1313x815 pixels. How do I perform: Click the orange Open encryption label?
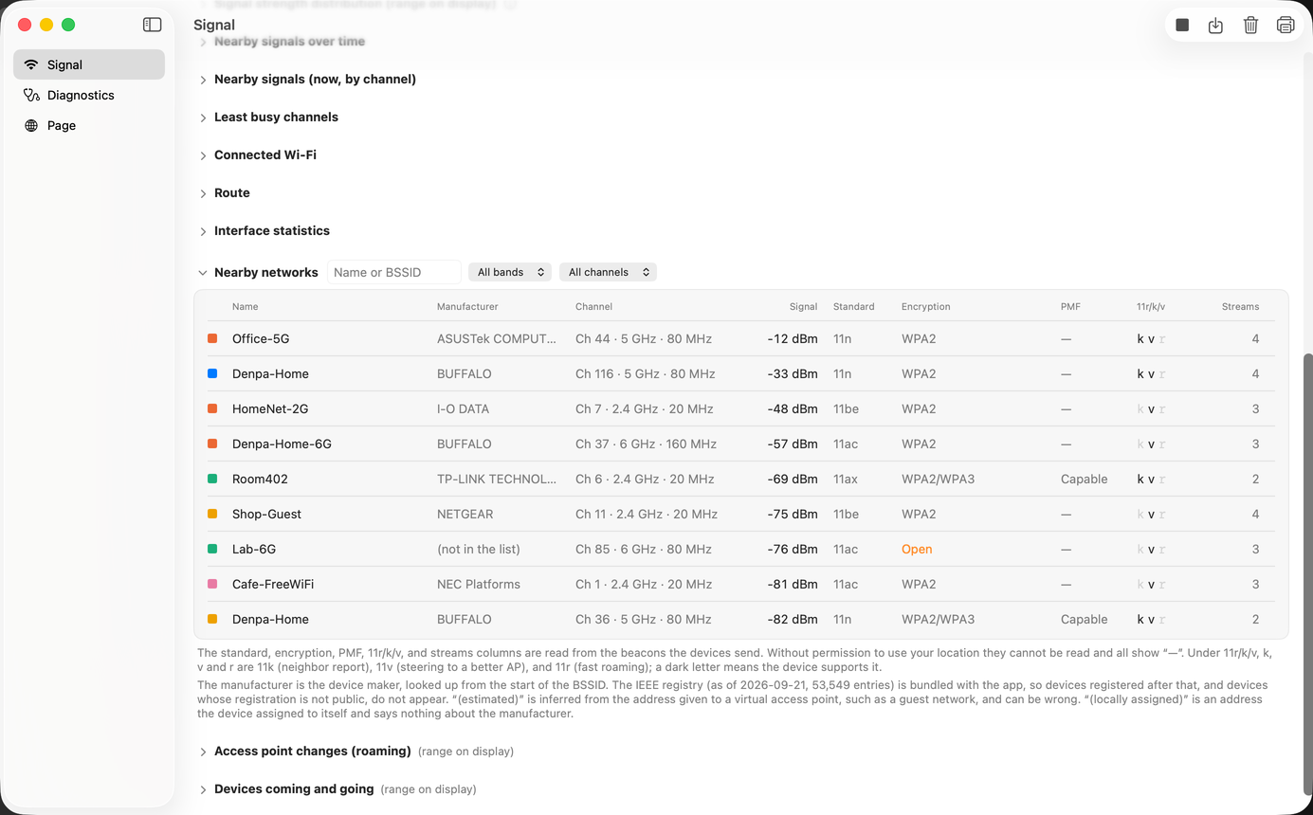[917, 549]
